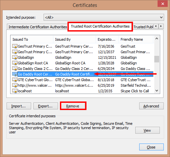Click the Go Daddy Root certificate icon
The width and height of the screenshot is (170, 157).
[x=15, y=74]
